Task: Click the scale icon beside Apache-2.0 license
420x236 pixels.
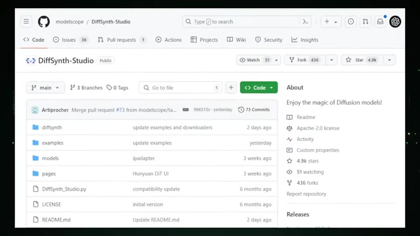Action: [x=290, y=128]
